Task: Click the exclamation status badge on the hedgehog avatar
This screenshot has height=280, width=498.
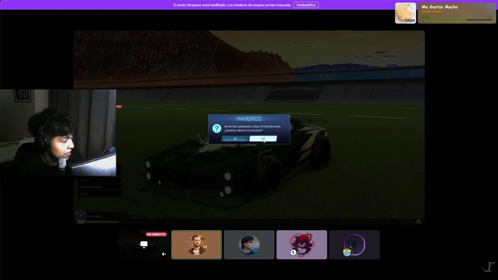Action: pos(293,252)
